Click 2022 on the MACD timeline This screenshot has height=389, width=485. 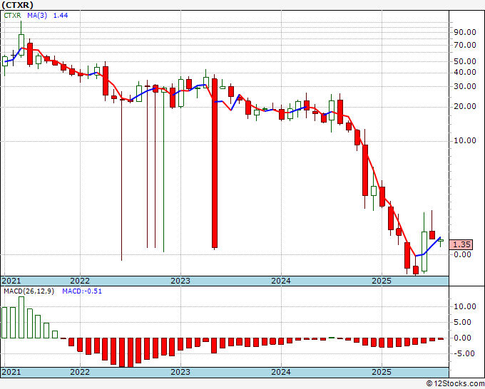point(80,372)
